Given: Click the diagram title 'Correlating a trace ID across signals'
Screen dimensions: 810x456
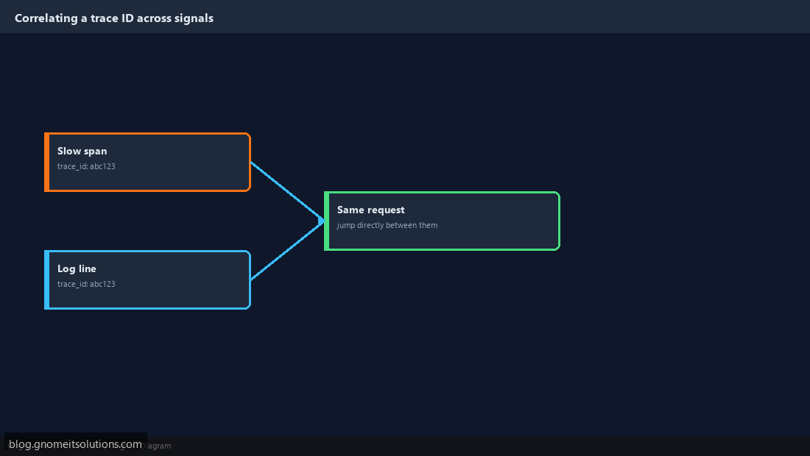Looking at the screenshot, I should tap(114, 18).
